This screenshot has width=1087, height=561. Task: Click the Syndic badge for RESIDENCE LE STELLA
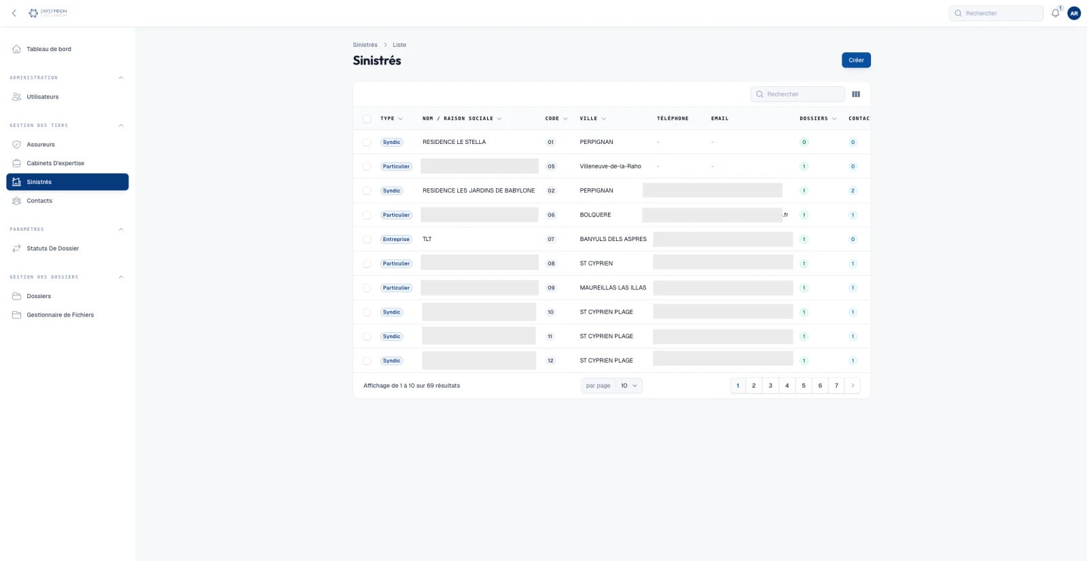click(391, 142)
